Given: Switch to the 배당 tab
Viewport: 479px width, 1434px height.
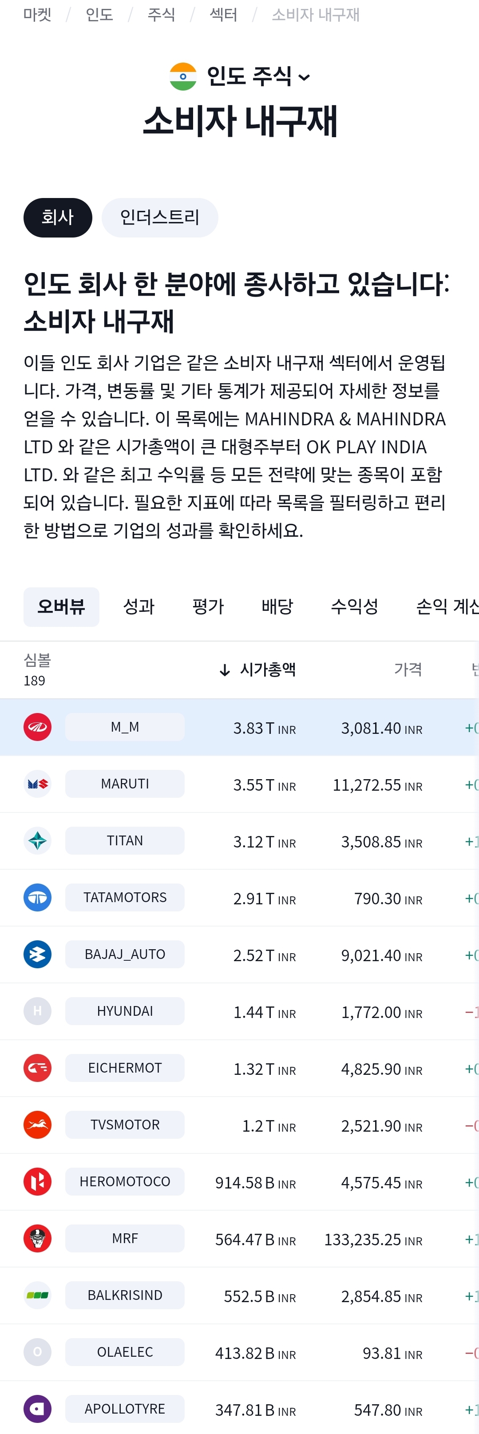Looking at the screenshot, I should 277,607.
